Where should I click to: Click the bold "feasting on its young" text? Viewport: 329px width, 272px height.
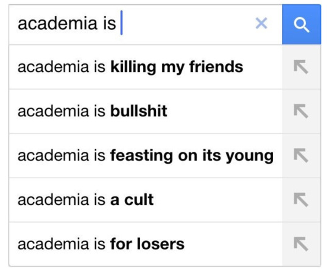coord(192,156)
